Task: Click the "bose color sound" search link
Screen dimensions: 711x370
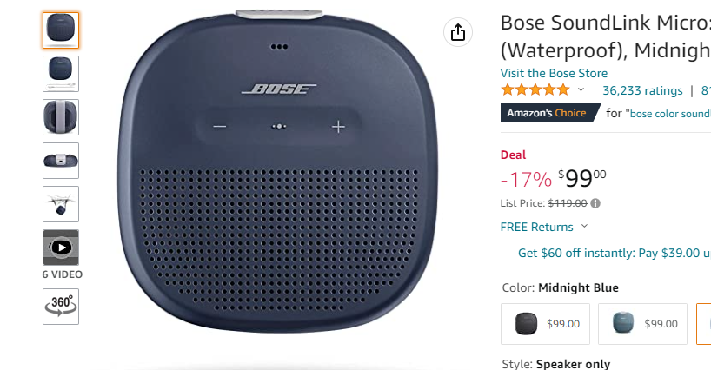Action: tap(669, 113)
